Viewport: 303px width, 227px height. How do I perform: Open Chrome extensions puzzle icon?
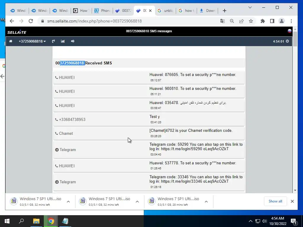point(263,21)
